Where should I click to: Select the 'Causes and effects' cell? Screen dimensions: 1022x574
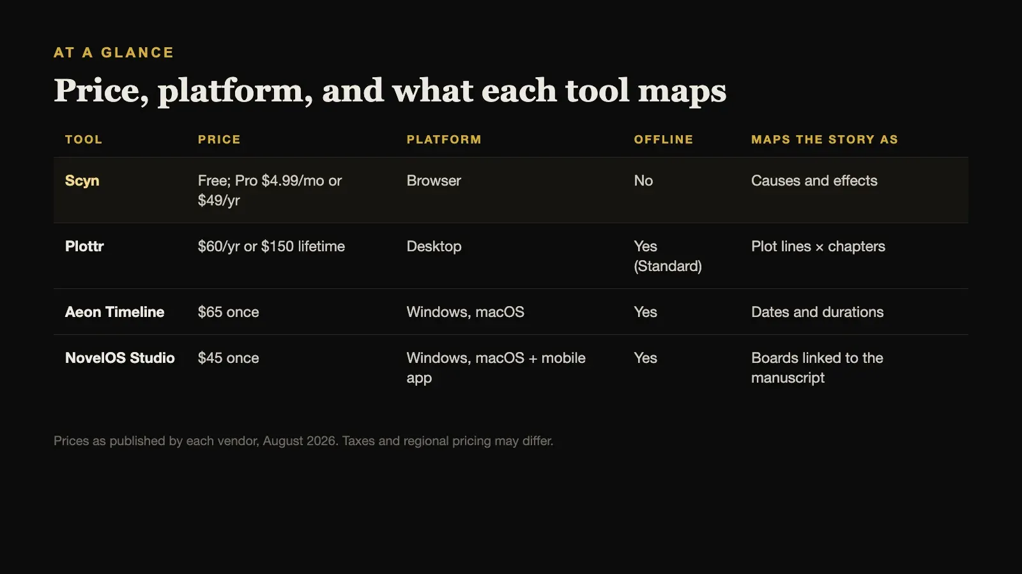[x=814, y=180]
